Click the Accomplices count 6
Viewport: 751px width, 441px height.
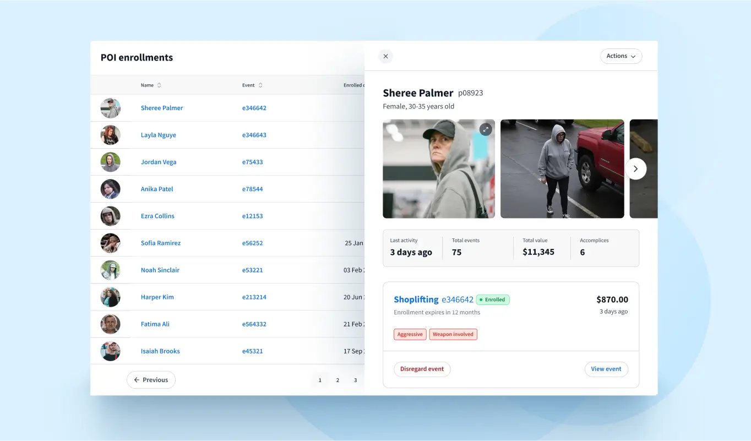(583, 252)
